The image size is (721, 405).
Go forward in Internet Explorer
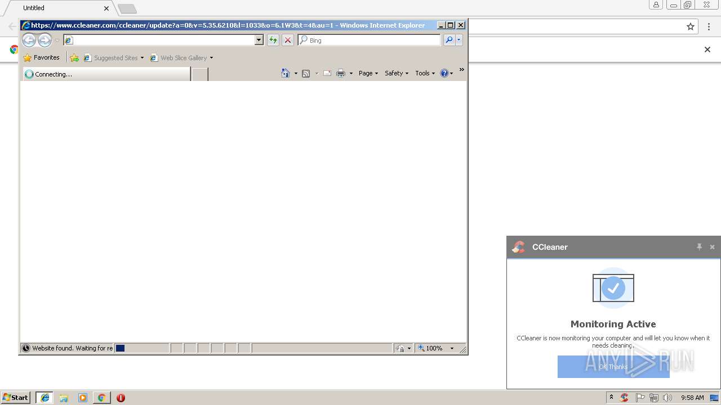(x=44, y=40)
